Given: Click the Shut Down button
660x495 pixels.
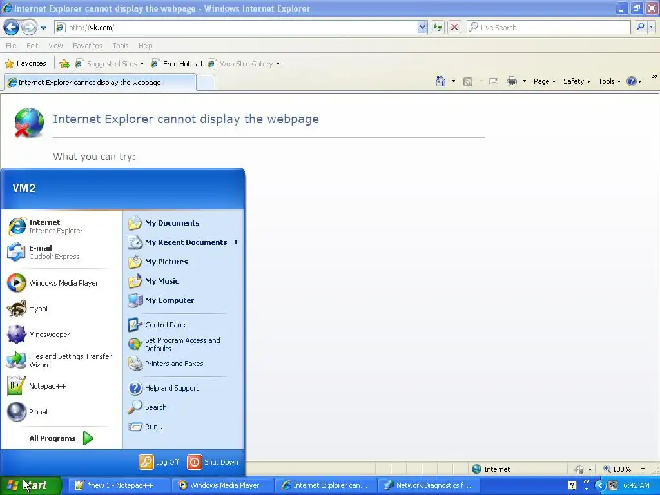Looking at the screenshot, I should point(213,462).
